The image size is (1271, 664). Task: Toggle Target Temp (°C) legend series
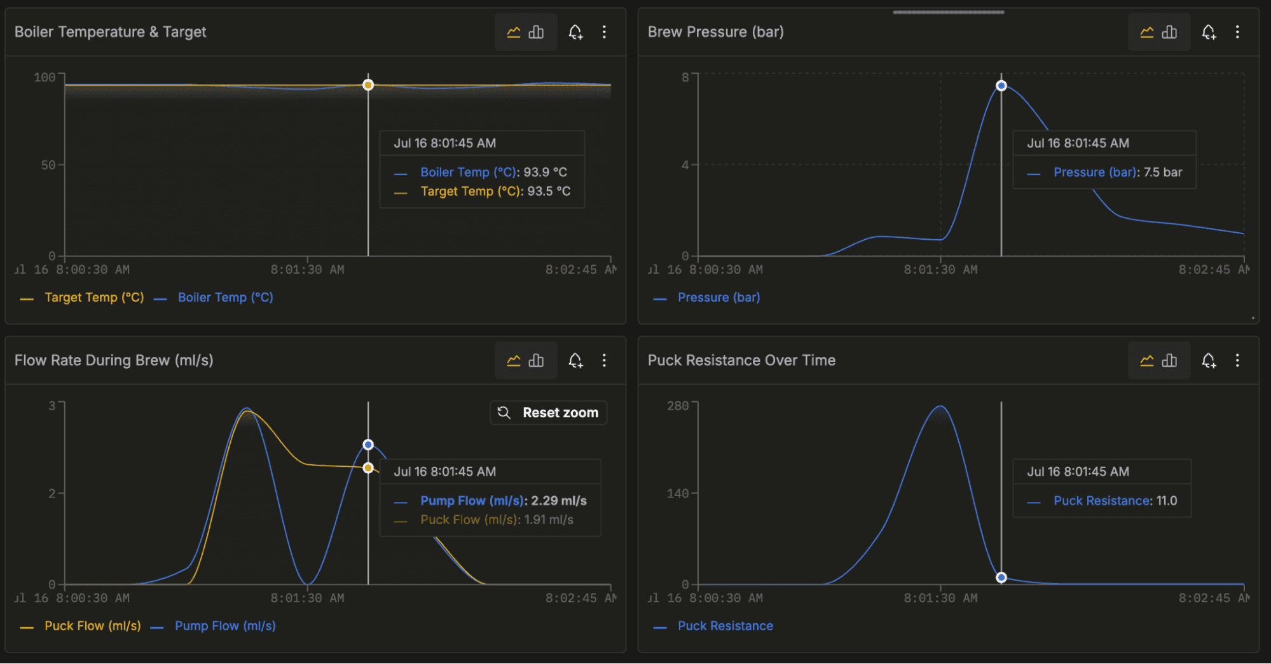[82, 298]
